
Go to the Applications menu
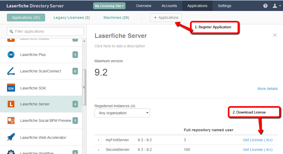[x=197, y=6]
